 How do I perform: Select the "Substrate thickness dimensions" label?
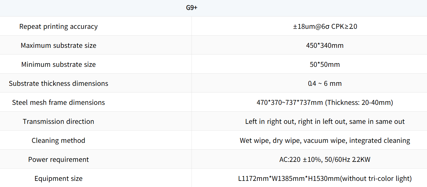[58, 83]
